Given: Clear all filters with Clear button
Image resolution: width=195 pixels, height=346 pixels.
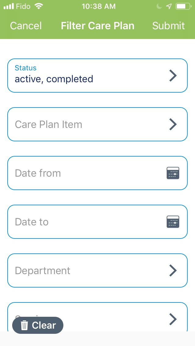Looking at the screenshot, I should tap(38, 325).
